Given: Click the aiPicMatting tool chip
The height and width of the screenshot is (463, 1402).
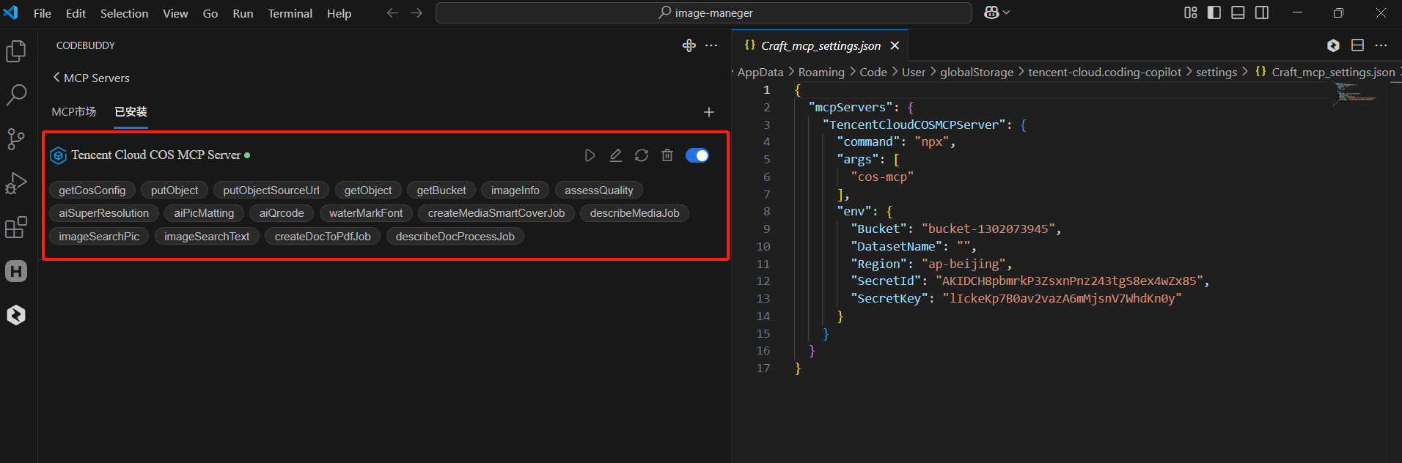Looking at the screenshot, I should click(x=204, y=213).
